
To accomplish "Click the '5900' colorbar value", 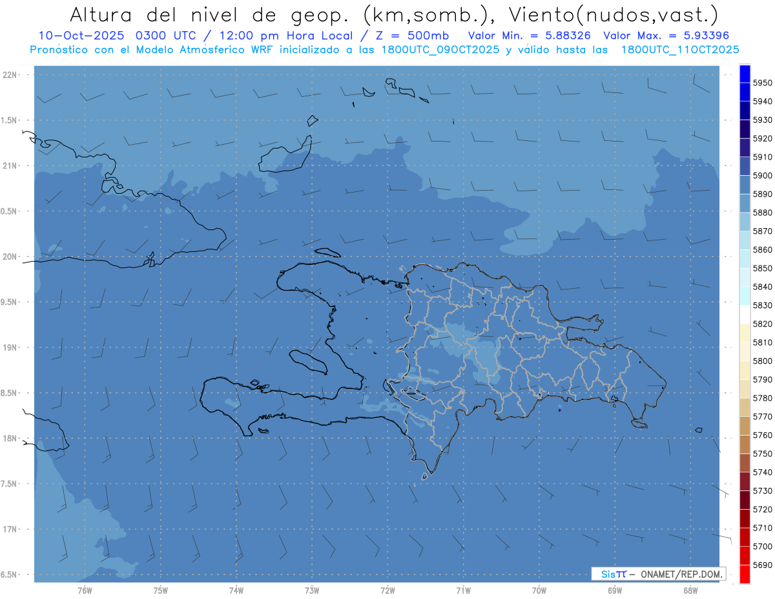I will coord(762,175).
